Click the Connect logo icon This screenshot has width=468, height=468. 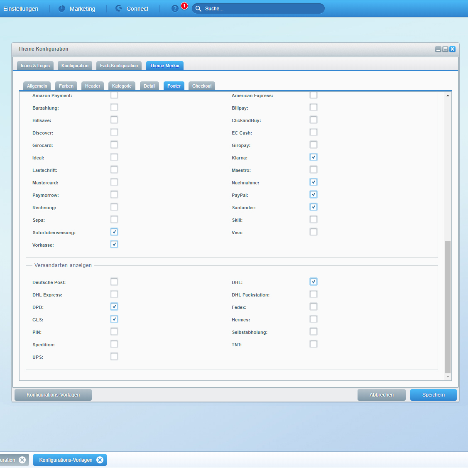click(x=119, y=9)
